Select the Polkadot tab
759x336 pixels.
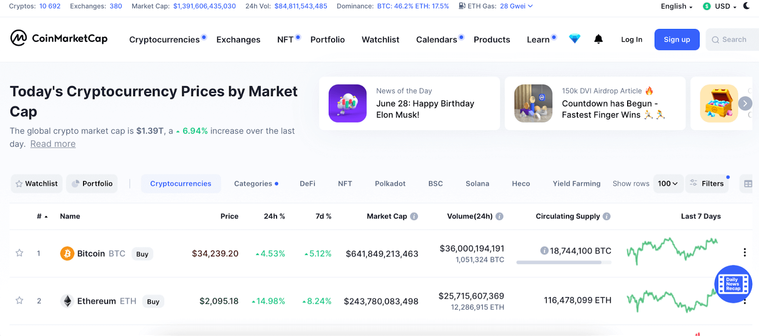point(390,183)
